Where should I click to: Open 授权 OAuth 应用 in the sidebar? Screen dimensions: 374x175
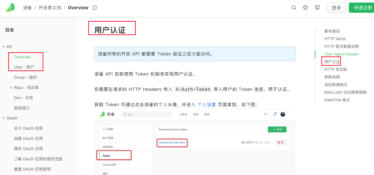pos(28,149)
